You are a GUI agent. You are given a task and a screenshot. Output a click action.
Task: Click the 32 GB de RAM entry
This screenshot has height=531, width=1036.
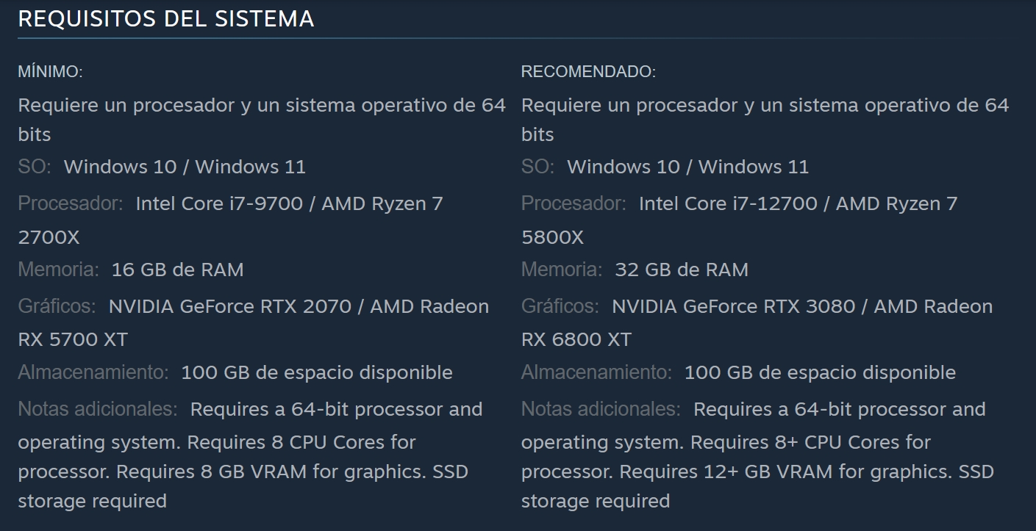click(682, 270)
